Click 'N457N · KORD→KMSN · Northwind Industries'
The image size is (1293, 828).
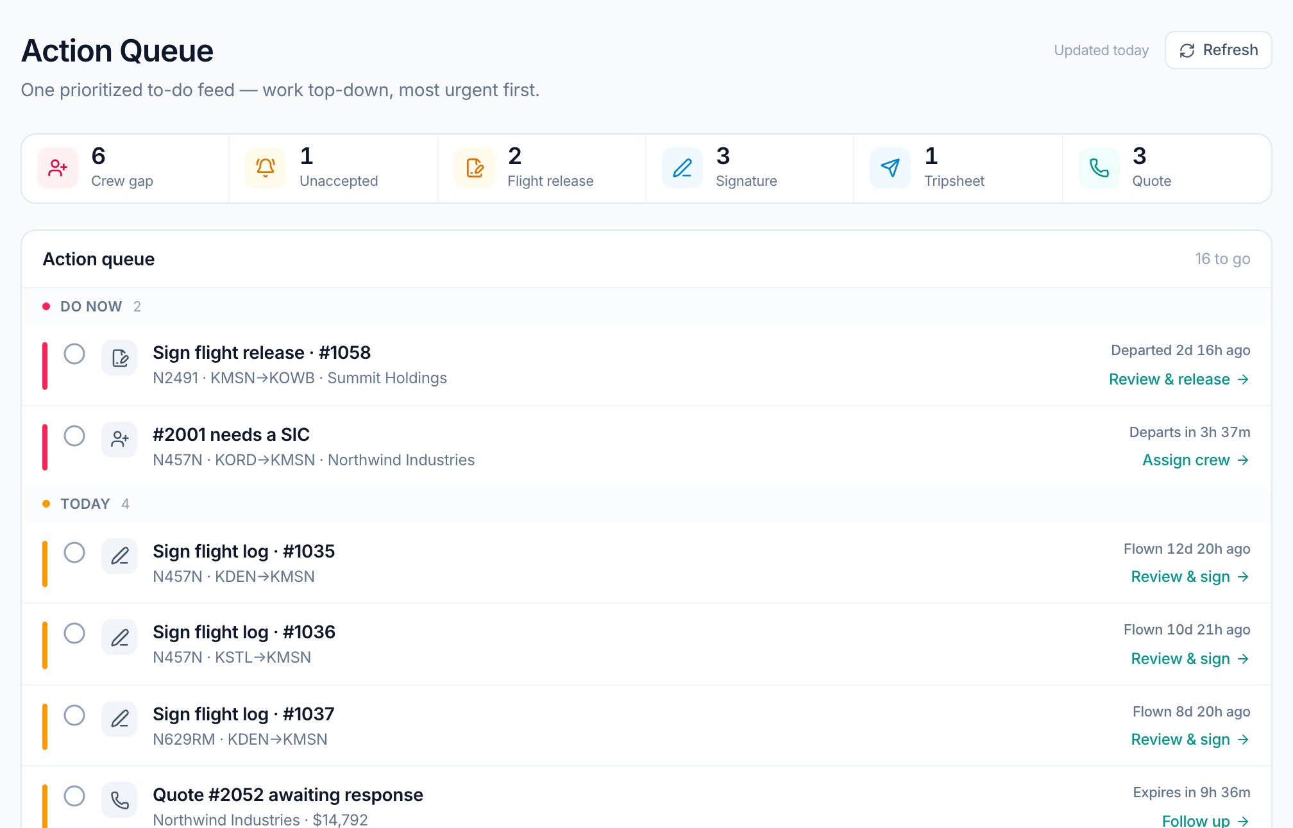click(x=314, y=460)
